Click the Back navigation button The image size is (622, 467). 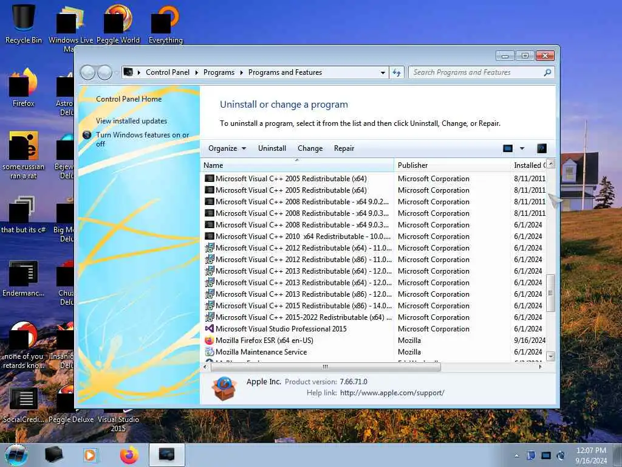(87, 73)
